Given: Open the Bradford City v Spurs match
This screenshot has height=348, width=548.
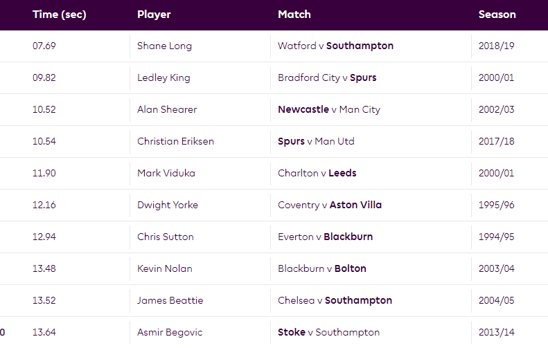Looking at the screenshot, I should [327, 77].
